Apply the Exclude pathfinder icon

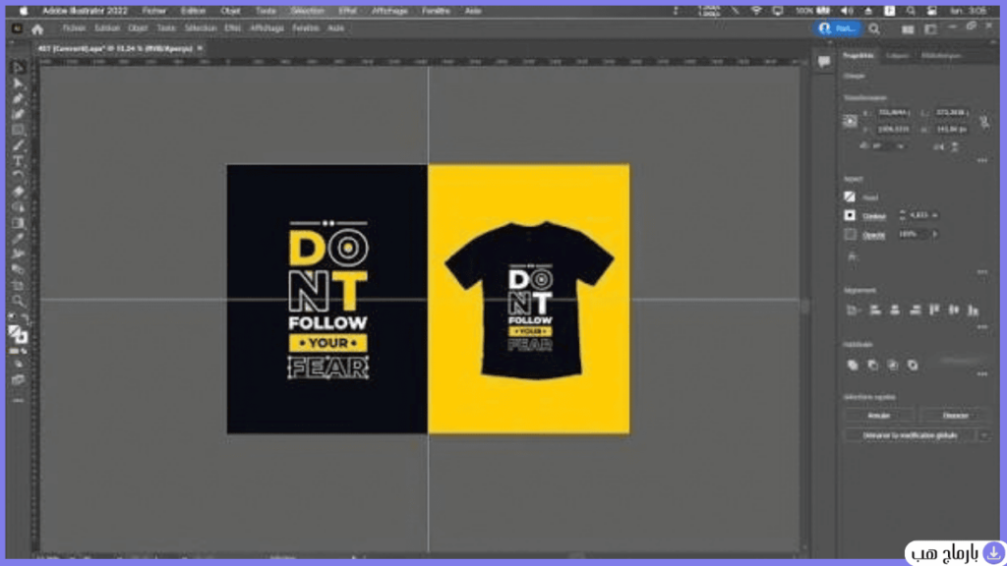coord(913,366)
